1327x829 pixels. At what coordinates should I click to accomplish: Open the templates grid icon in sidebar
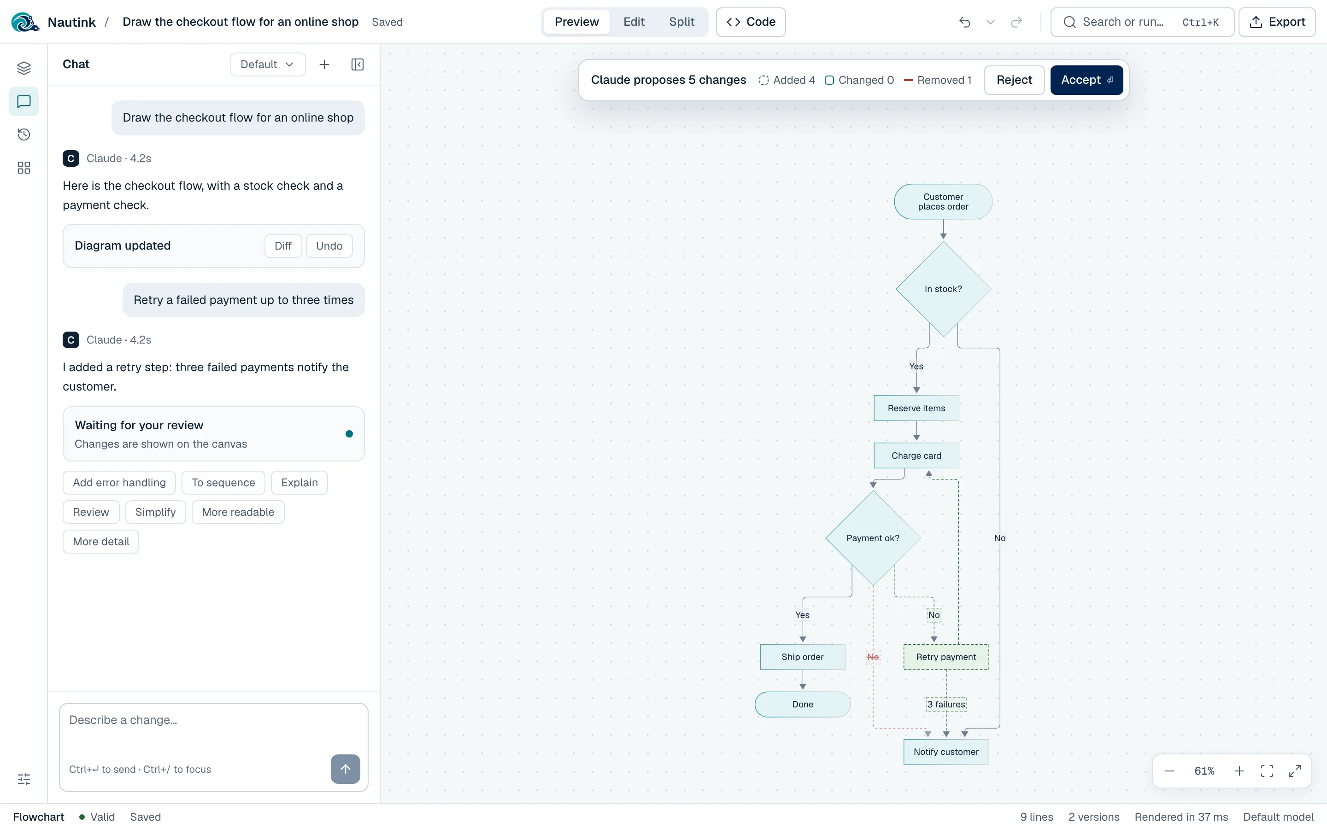[x=23, y=168]
